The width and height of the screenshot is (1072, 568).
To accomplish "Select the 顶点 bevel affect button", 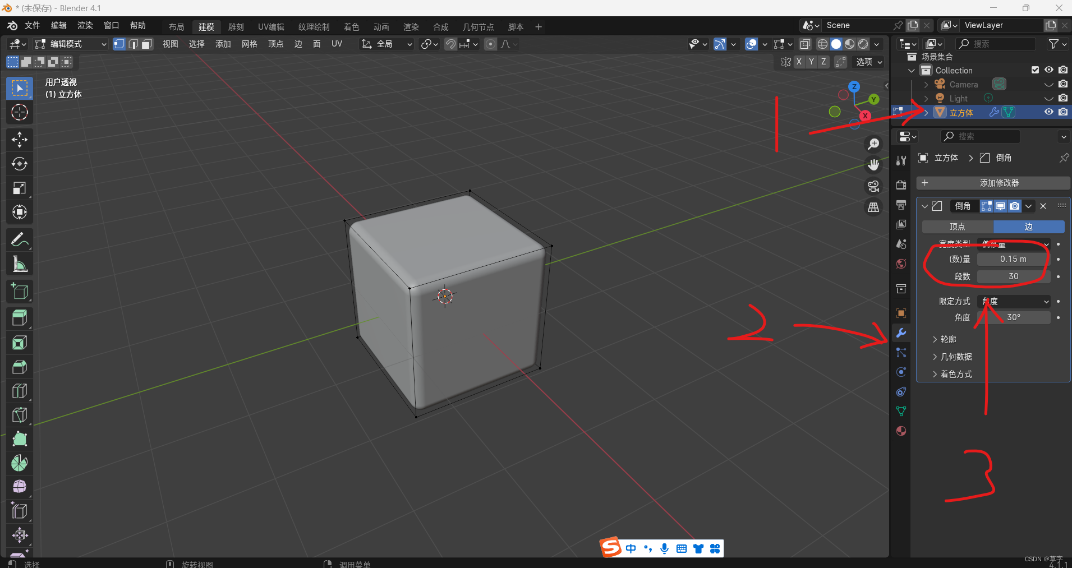I will pos(958,227).
